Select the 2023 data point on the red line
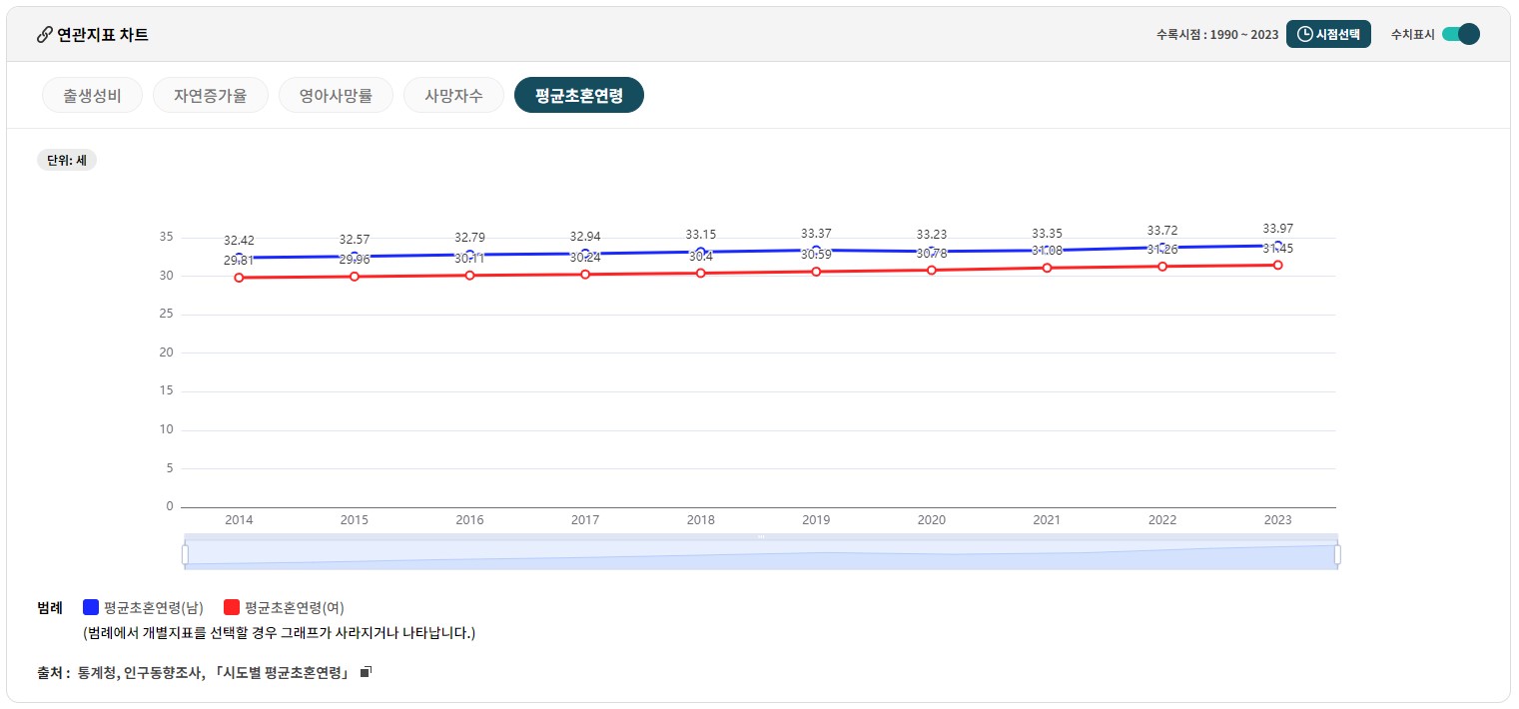 click(1277, 265)
